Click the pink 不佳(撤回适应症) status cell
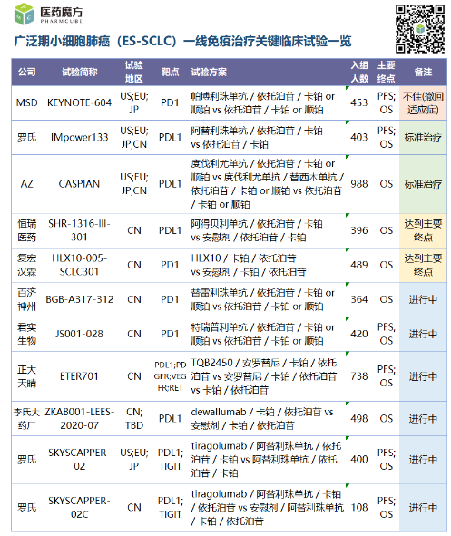 click(x=423, y=102)
